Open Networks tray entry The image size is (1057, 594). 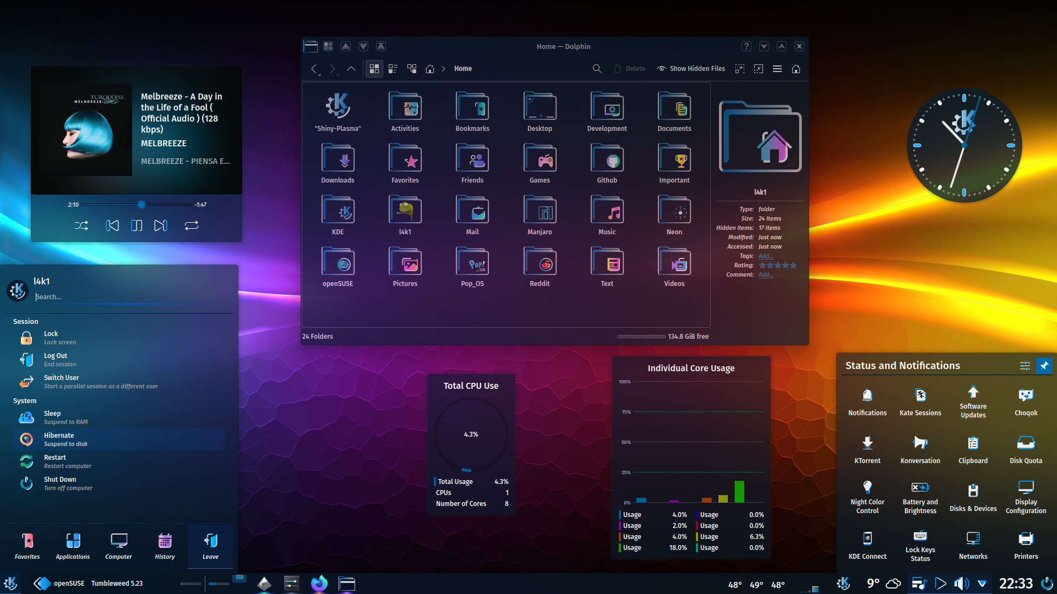tap(973, 546)
